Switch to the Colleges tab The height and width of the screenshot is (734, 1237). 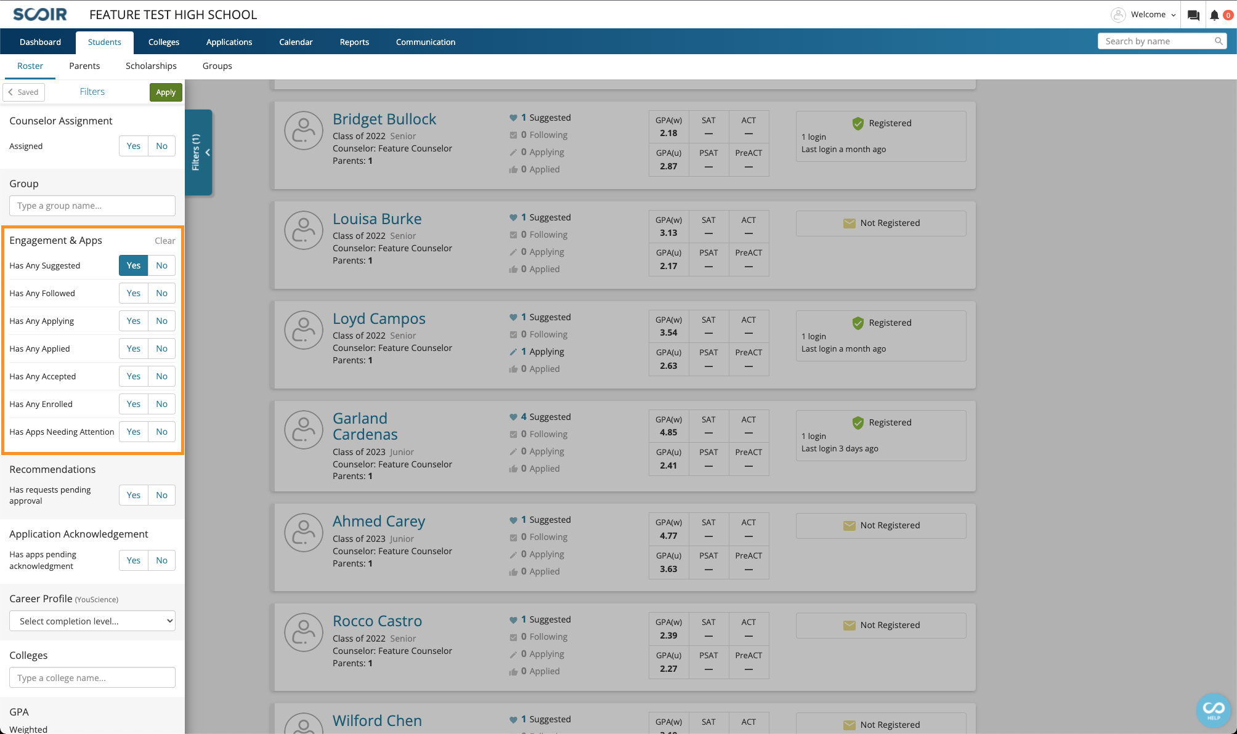(x=164, y=42)
